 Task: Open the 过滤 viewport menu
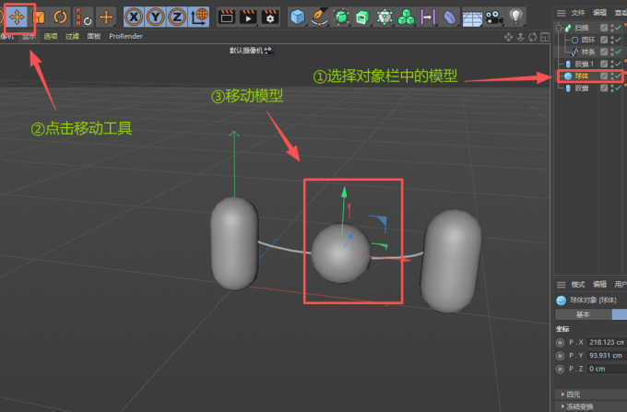tap(72, 36)
